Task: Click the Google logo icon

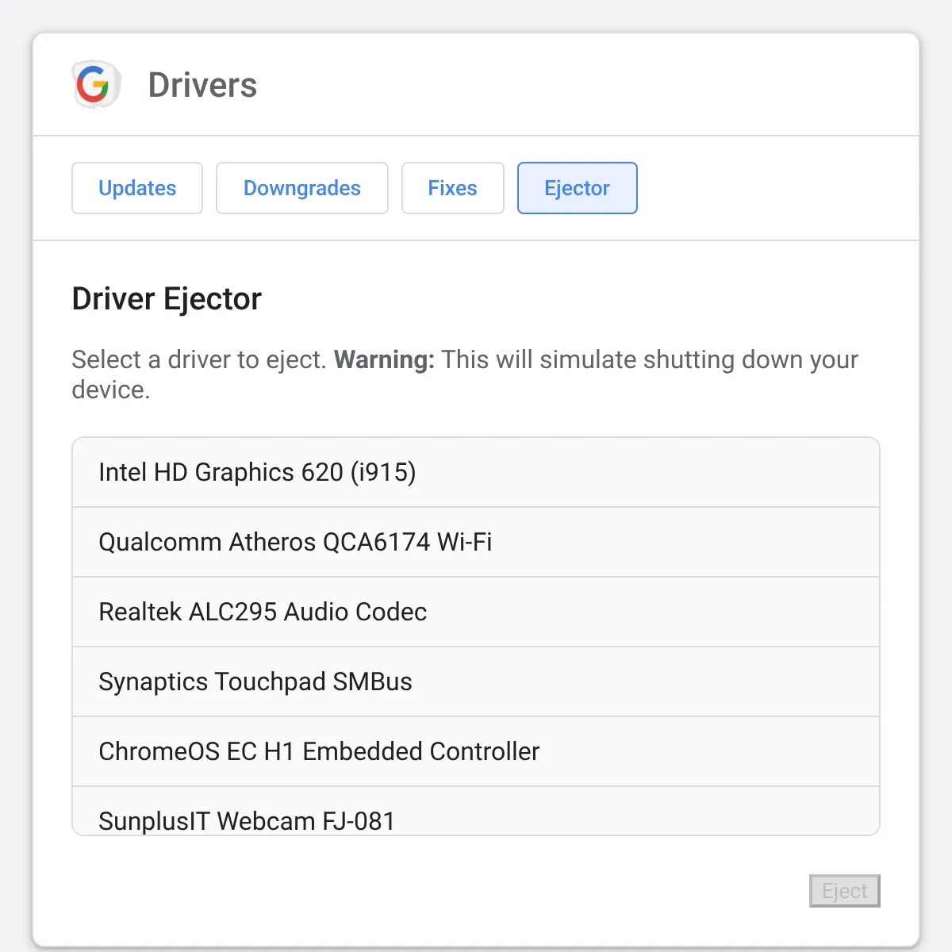Action: [x=96, y=84]
